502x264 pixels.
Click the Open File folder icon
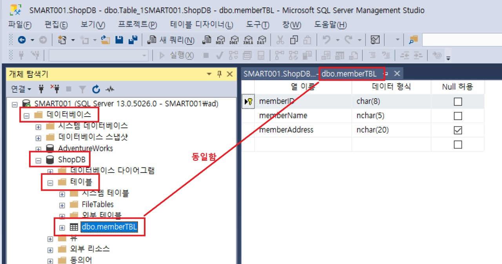point(105,40)
